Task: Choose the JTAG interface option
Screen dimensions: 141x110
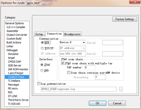Action: [42, 65]
